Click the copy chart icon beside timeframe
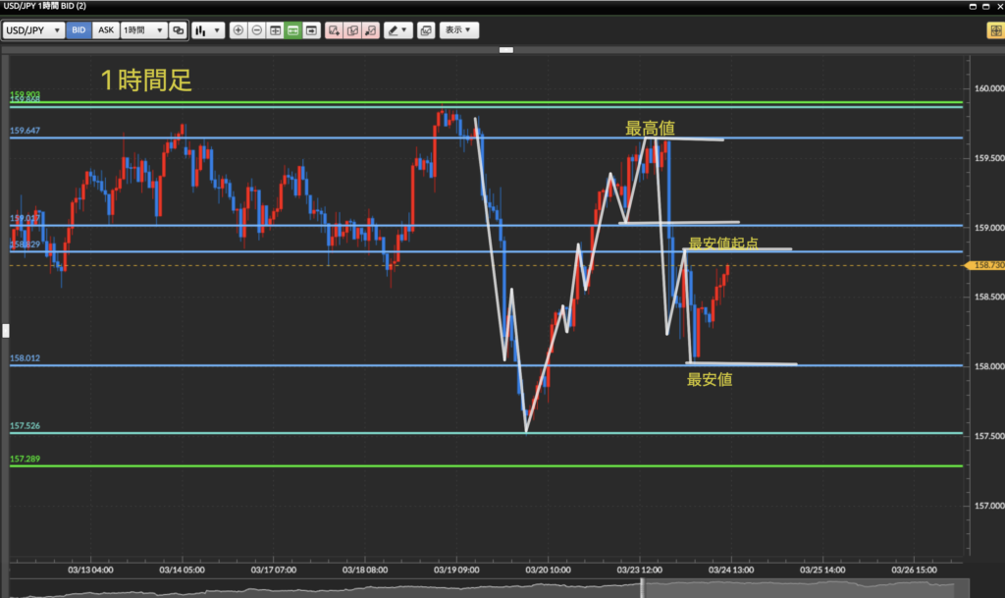 click(178, 30)
